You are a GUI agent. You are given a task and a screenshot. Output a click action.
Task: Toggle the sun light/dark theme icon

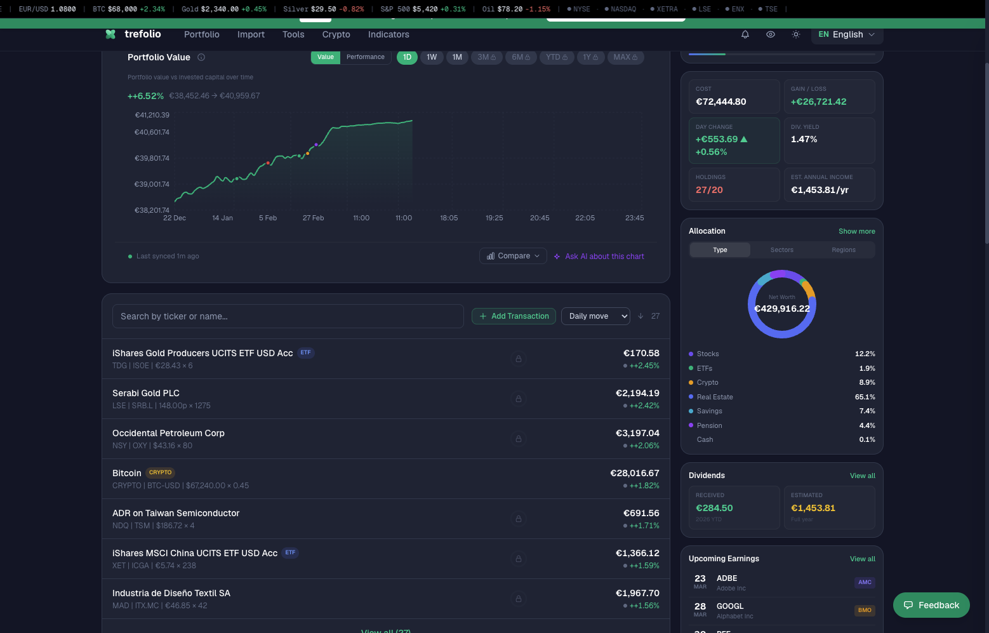[x=796, y=34]
